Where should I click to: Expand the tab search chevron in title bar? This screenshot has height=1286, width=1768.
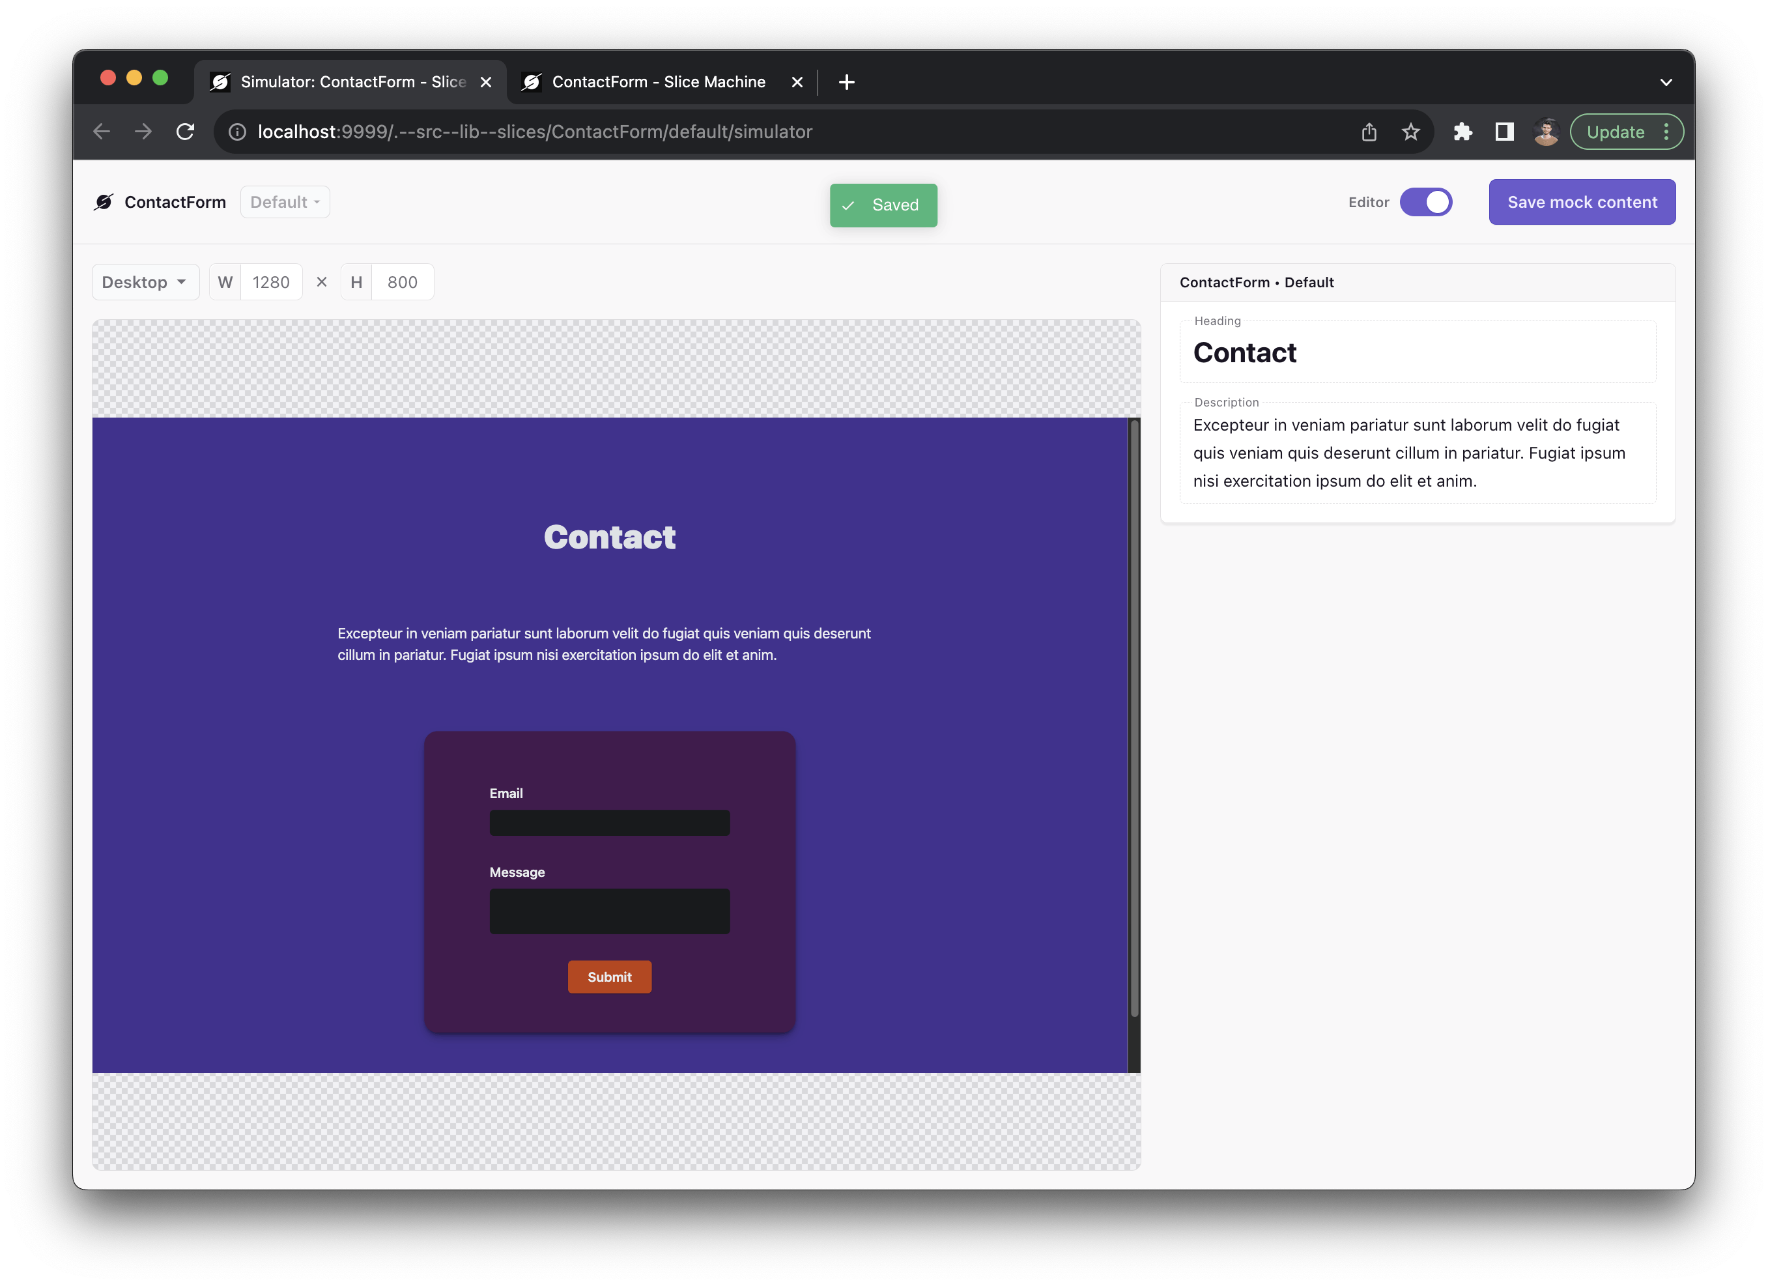coord(1666,82)
